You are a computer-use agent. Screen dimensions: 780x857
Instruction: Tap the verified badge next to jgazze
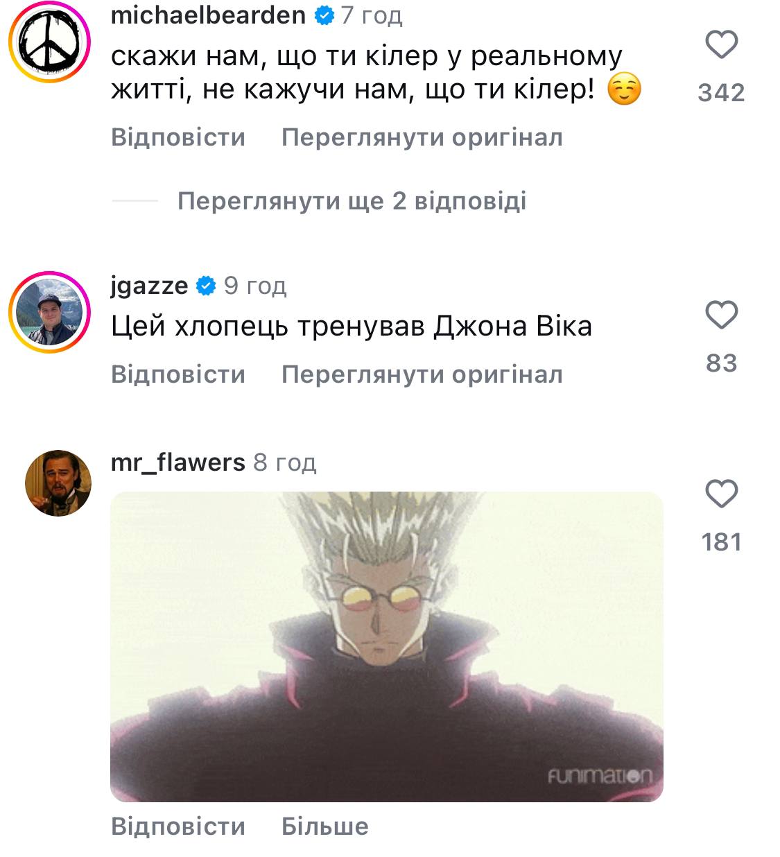(206, 286)
